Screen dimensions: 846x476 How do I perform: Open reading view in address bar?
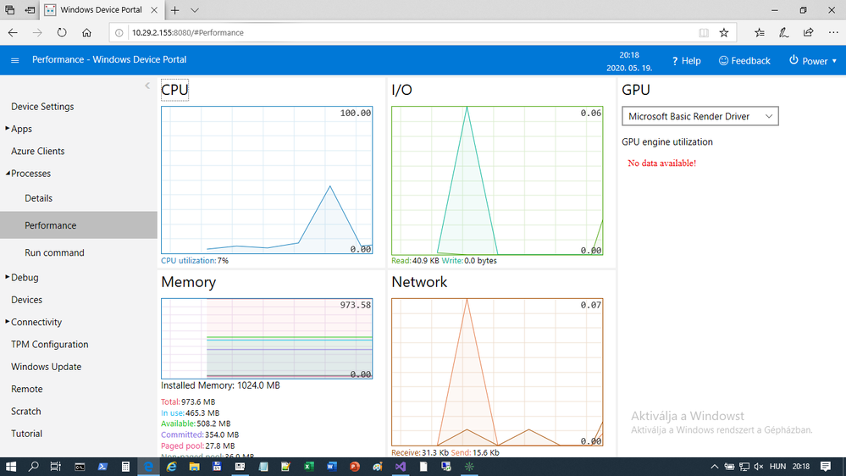(704, 32)
